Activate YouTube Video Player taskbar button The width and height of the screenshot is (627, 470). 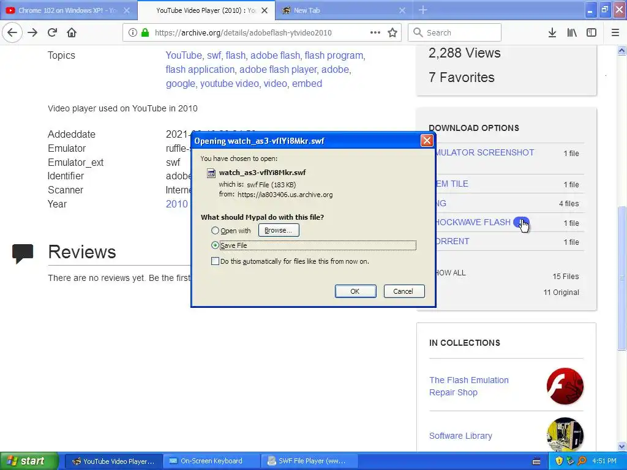[x=113, y=461]
